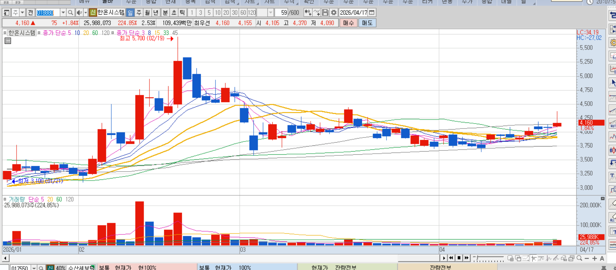
Task: Click the eraser-with-bars icon in bottom toolbar
Action: [564, 259]
